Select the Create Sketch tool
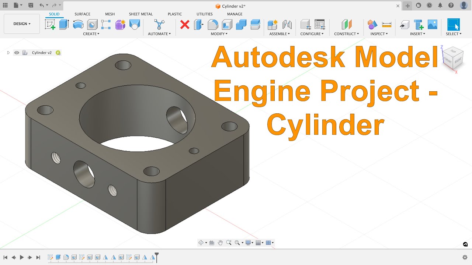Viewport: 472px width, 265px height. [50, 25]
